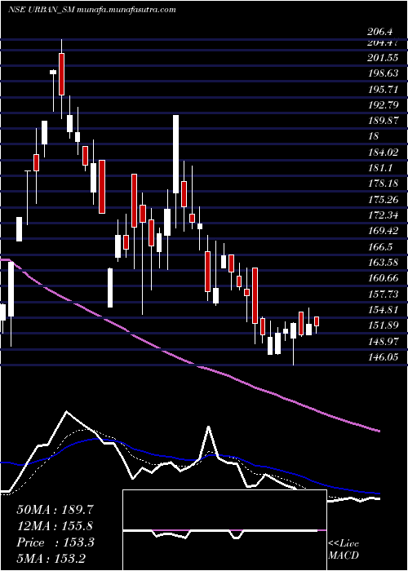The image size is (408, 571).
Task: Click the 146.05 price level label
Action: (383, 357)
